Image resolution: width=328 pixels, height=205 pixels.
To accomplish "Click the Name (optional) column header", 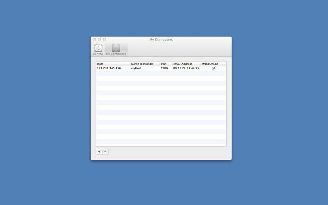I will point(145,64).
